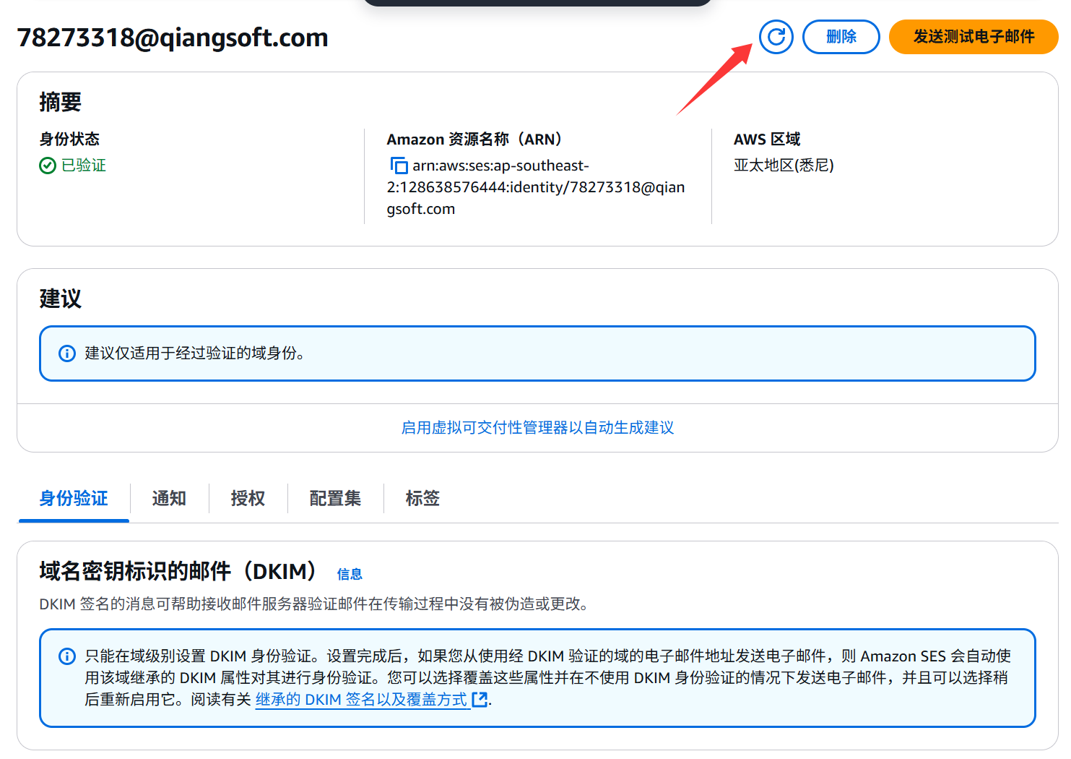
Task: Click the info icon in the DKIM notice box
Action: coord(67,656)
